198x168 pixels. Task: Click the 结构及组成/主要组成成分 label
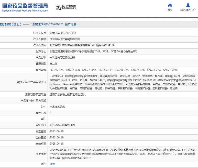point(31,82)
